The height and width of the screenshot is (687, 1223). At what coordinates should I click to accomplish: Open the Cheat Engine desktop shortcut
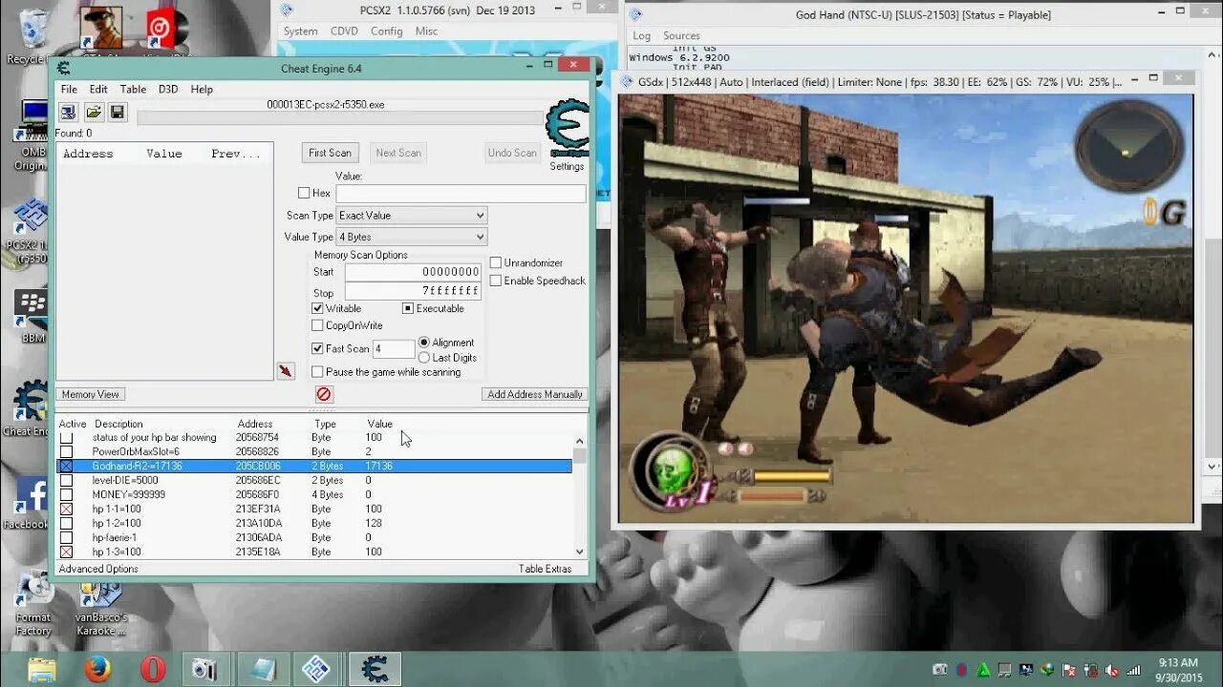29,407
